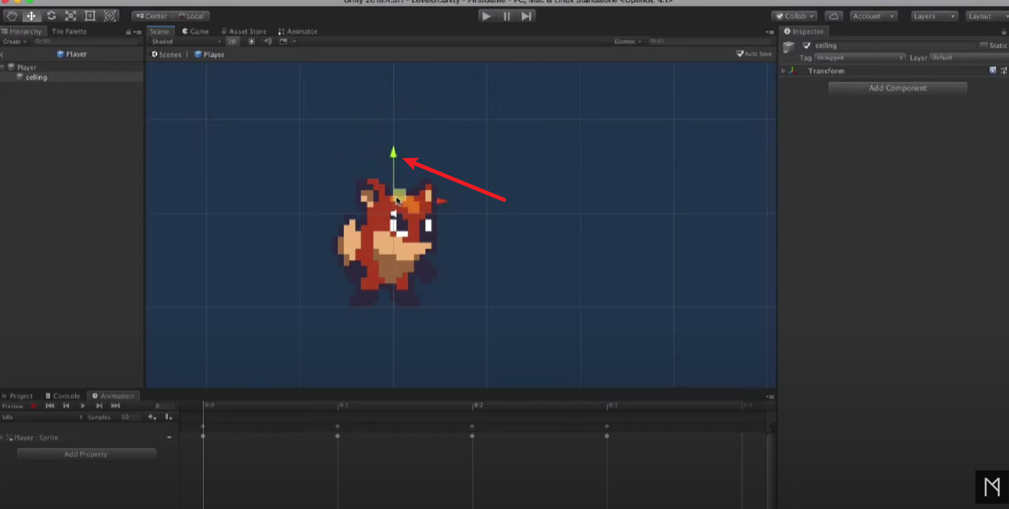Switch to the Project tab
Screen dimensions: 1009x509
(17, 396)
